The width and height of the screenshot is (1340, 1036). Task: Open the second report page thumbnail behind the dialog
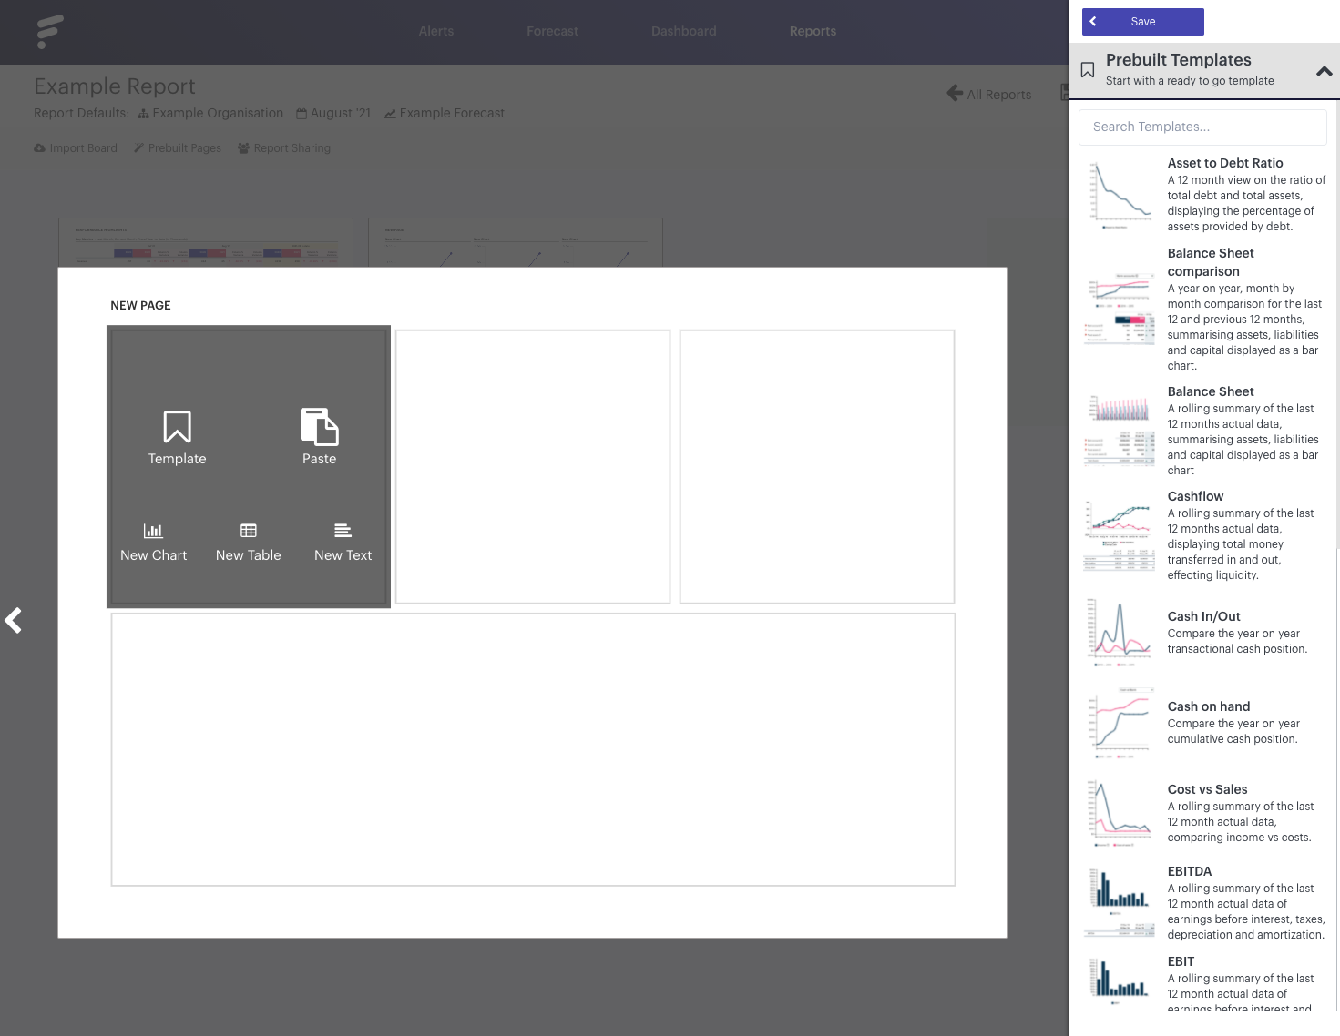[x=516, y=242]
